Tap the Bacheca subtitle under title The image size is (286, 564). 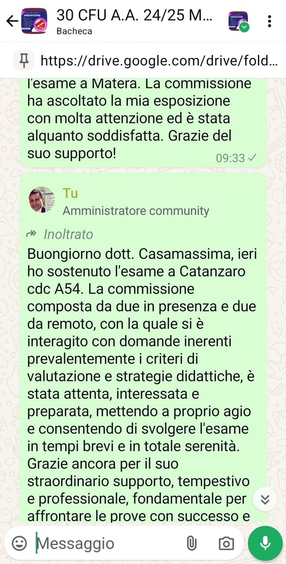click(x=74, y=31)
